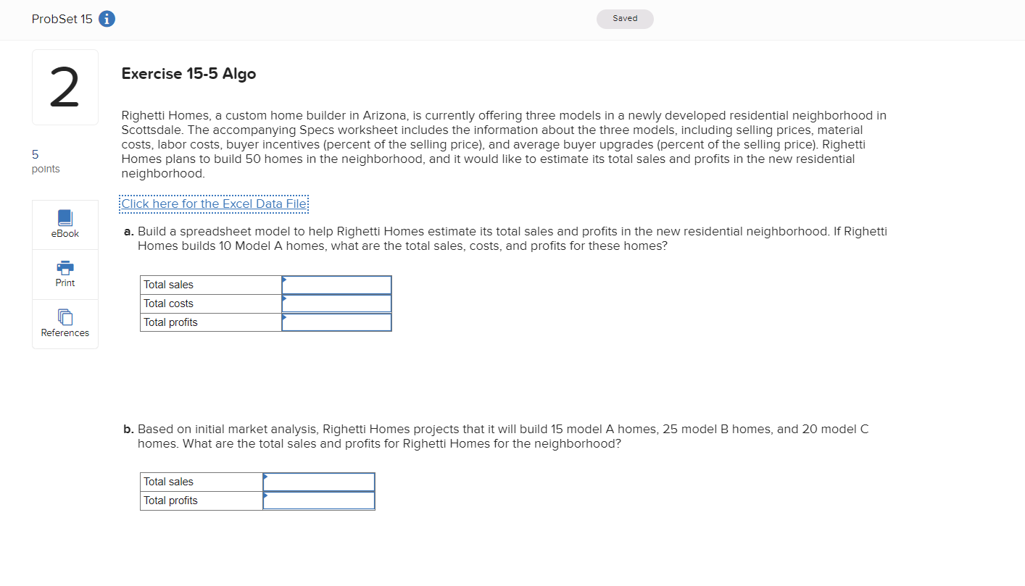Click the Print label text

point(65,282)
